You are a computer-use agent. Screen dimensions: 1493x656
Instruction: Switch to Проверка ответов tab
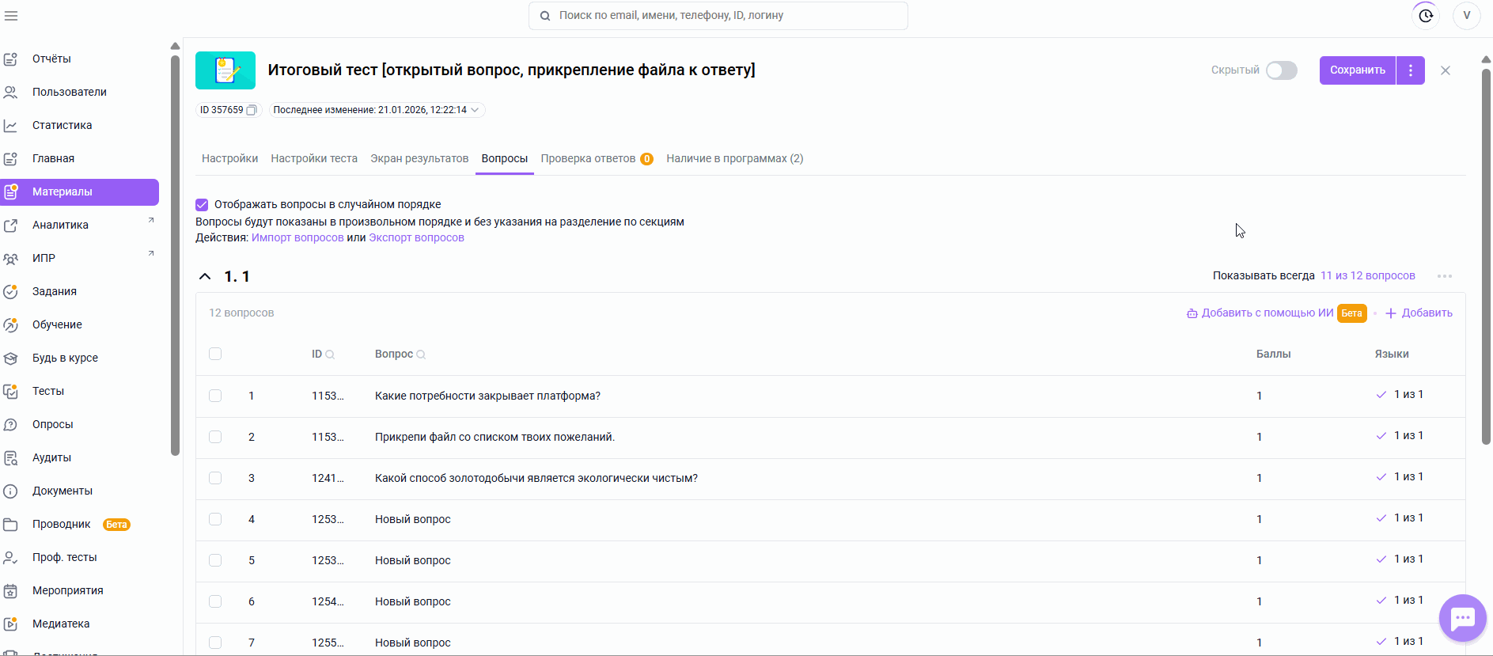(597, 158)
